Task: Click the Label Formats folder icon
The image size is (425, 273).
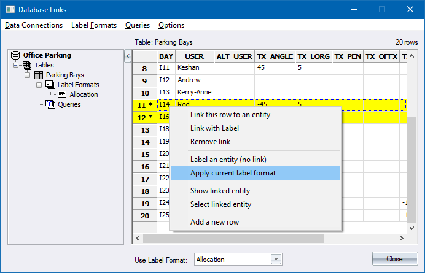Action: pyautogui.click(x=50, y=85)
